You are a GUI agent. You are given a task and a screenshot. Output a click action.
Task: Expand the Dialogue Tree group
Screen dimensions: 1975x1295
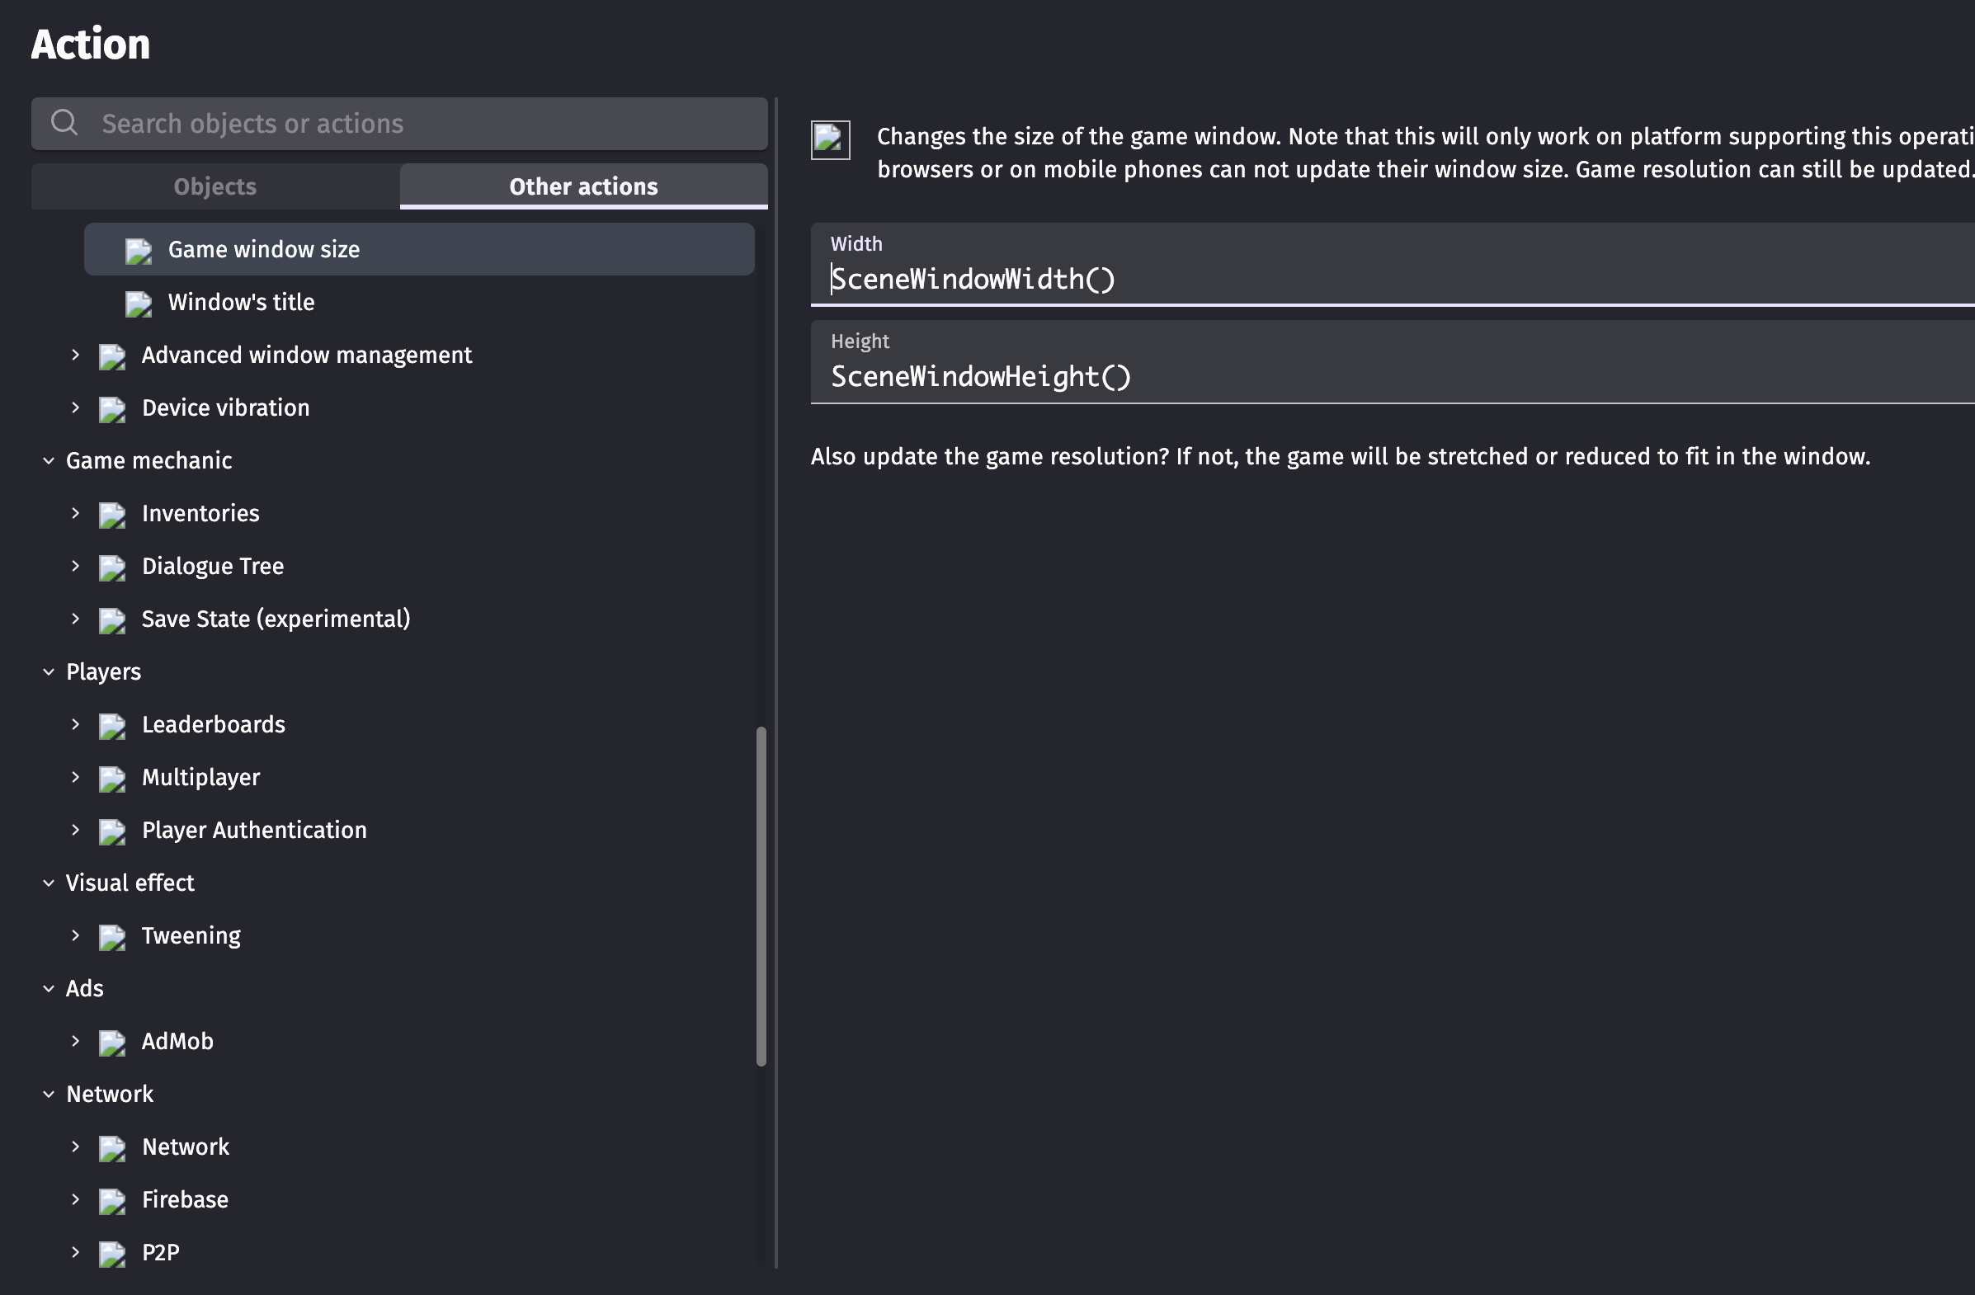(76, 566)
